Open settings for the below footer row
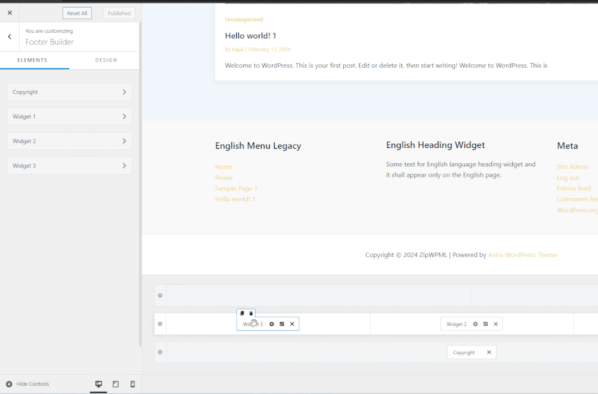The width and height of the screenshot is (598, 394). pyautogui.click(x=160, y=352)
